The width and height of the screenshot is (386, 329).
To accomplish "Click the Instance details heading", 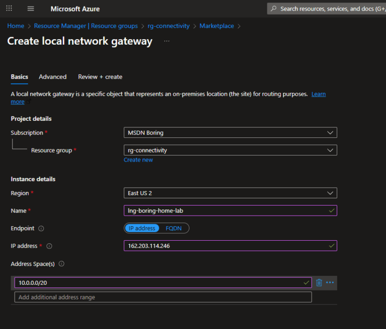I will click(x=33, y=179).
